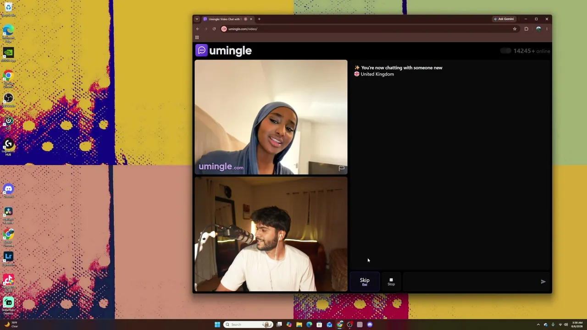The image size is (587, 330).
Task: Select the Microsoft Edge desktop icon
Action: click(x=8, y=33)
